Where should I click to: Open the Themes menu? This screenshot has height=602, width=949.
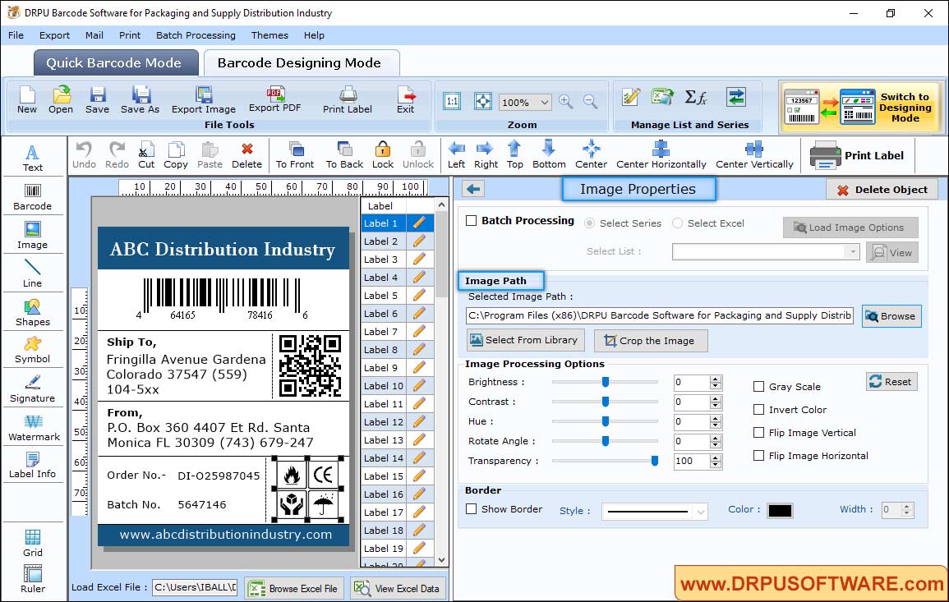pyautogui.click(x=269, y=35)
